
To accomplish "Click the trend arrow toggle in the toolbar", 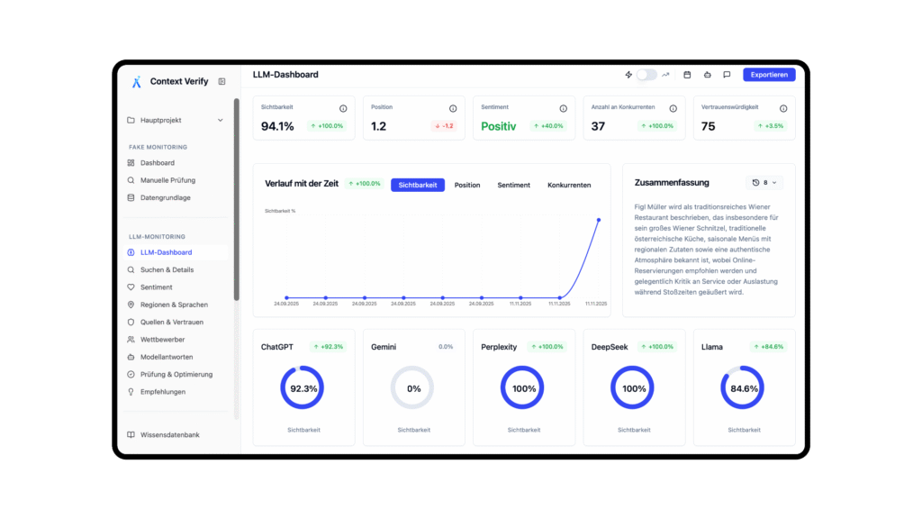I will (665, 75).
